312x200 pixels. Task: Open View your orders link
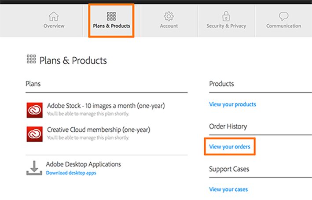(x=230, y=147)
